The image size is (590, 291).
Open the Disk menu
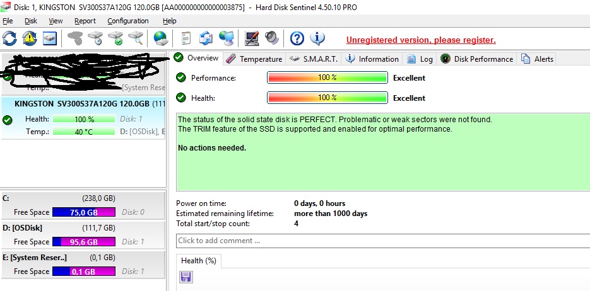tap(31, 21)
